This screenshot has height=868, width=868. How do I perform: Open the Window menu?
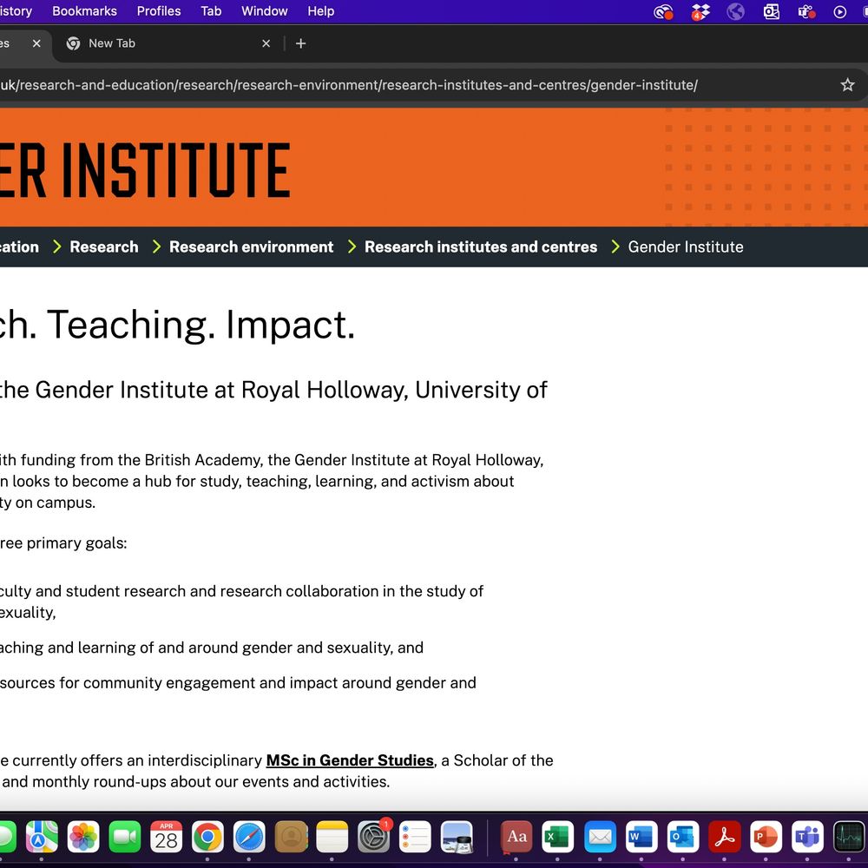click(264, 11)
